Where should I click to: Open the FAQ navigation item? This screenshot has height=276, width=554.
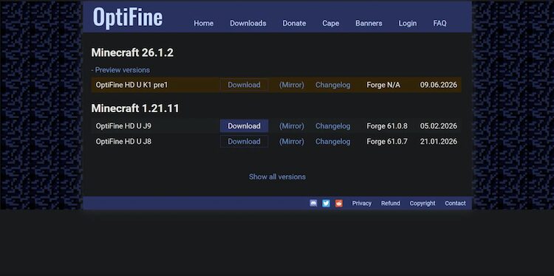(x=440, y=24)
